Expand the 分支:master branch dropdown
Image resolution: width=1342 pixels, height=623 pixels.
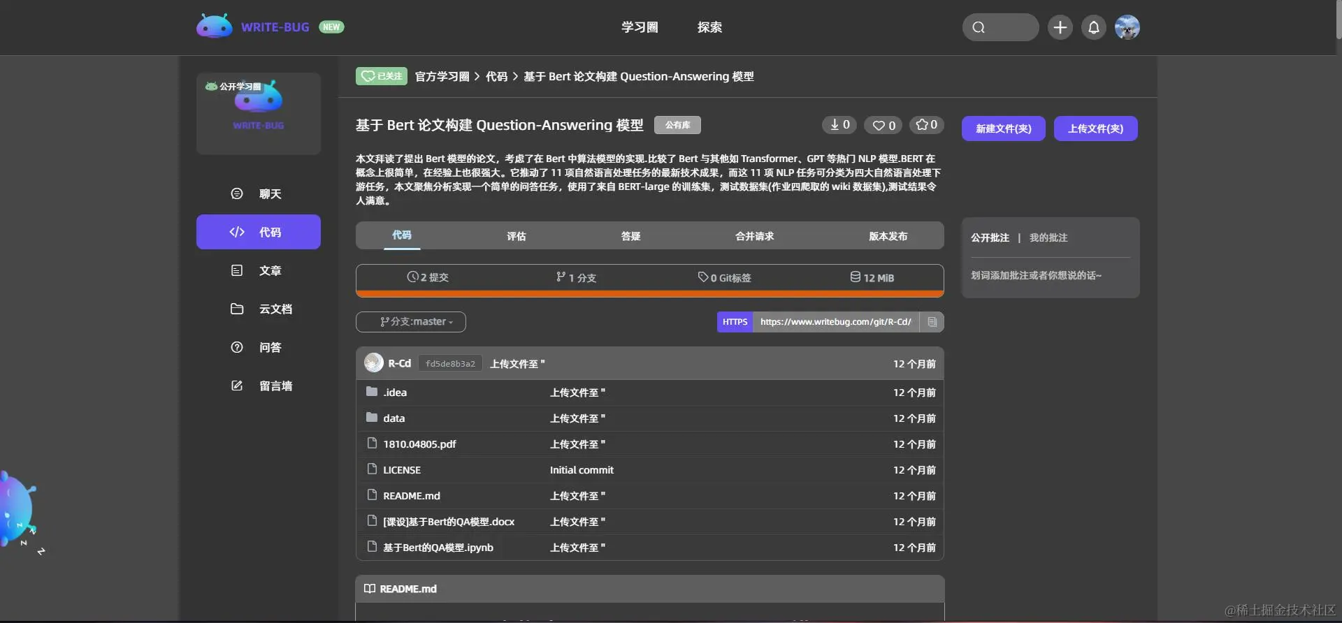coord(411,322)
